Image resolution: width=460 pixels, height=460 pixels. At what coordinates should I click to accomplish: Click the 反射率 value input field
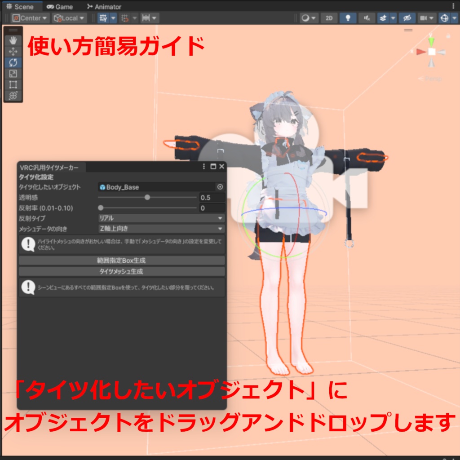(x=212, y=208)
